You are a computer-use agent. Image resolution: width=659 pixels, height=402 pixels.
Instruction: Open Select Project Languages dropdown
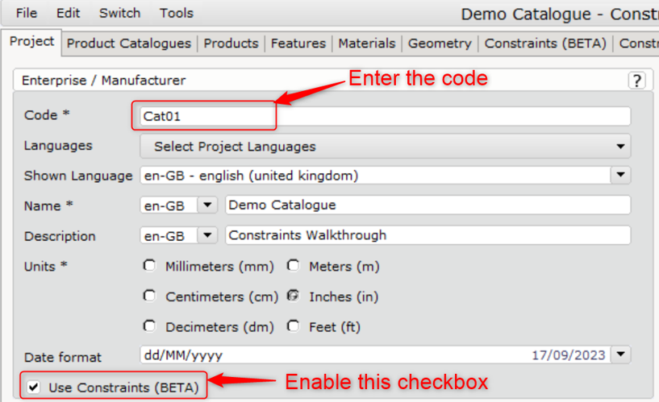[x=385, y=146]
